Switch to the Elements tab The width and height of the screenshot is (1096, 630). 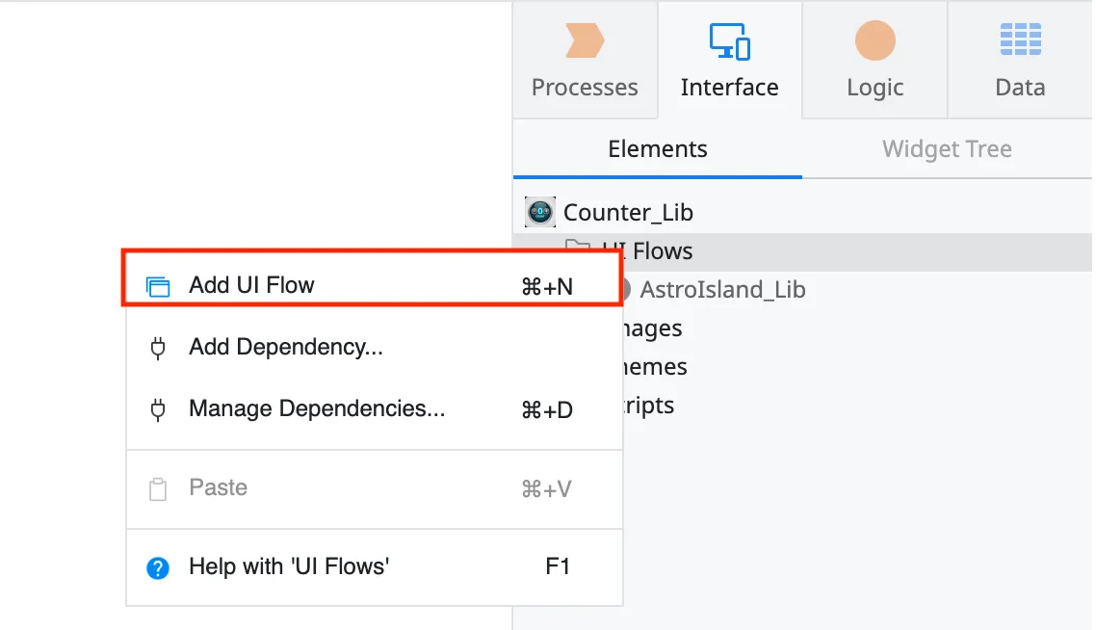point(657,149)
